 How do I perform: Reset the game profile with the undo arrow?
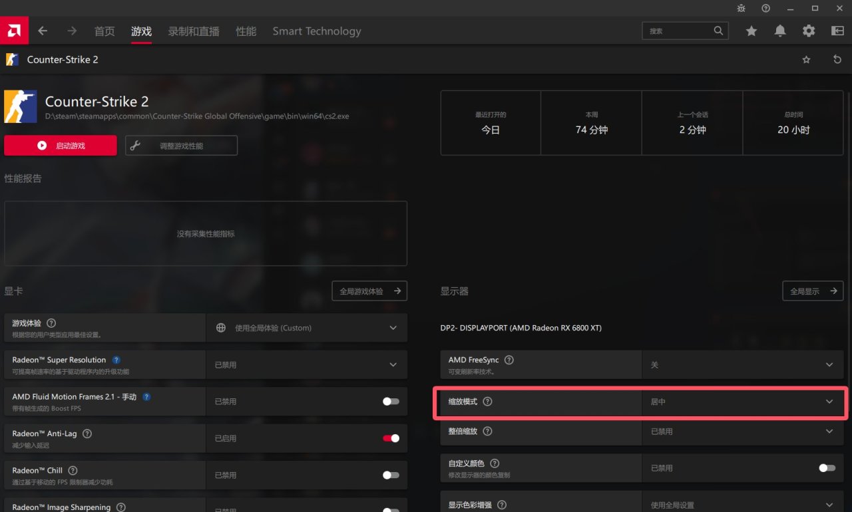pos(837,60)
